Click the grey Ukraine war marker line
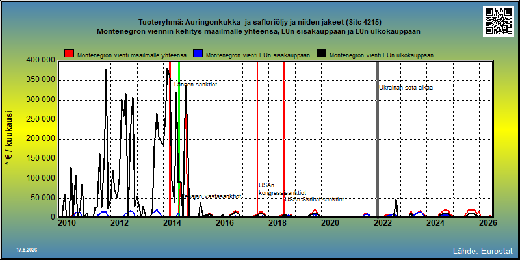520x260 pixels. tap(378, 139)
